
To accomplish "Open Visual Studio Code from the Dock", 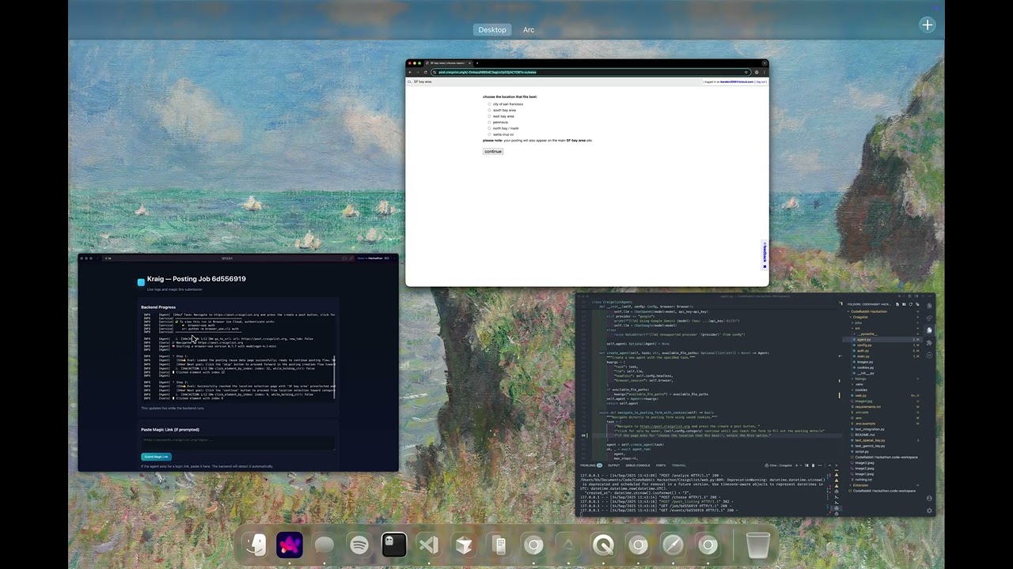I will (428, 545).
